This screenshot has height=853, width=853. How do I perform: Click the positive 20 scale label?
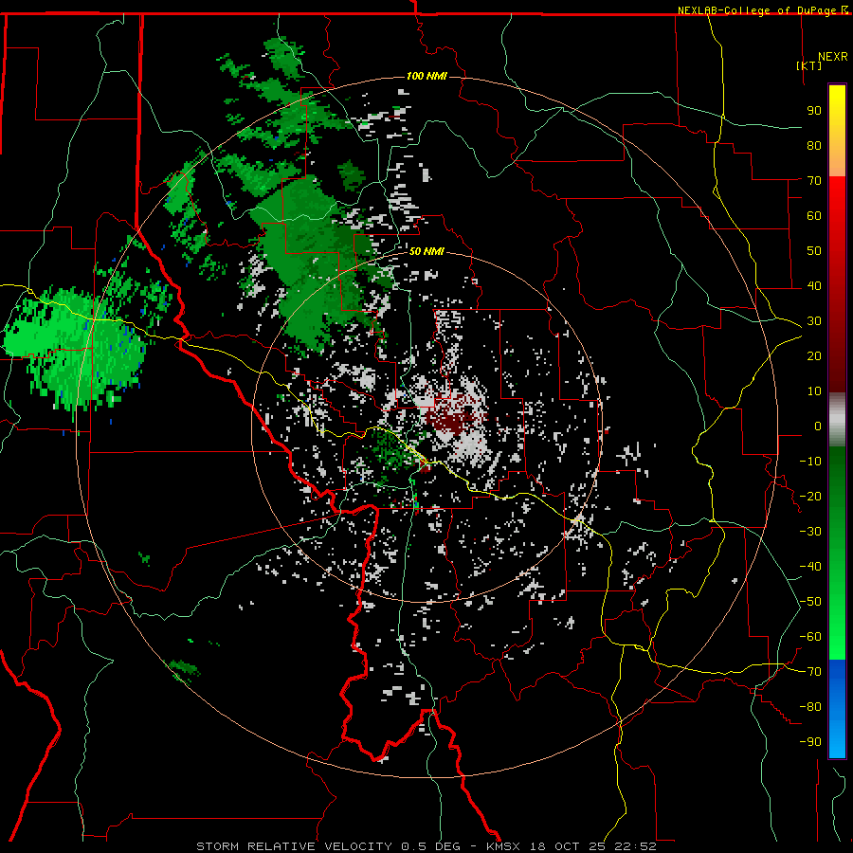(814, 356)
